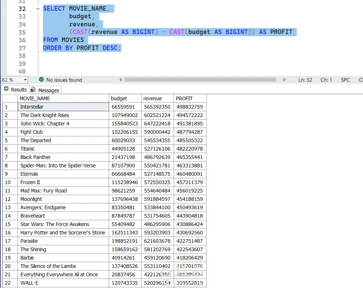Click Interstellar's budget value 66559591
This screenshot has height=288, width=363.
(125, 107)
